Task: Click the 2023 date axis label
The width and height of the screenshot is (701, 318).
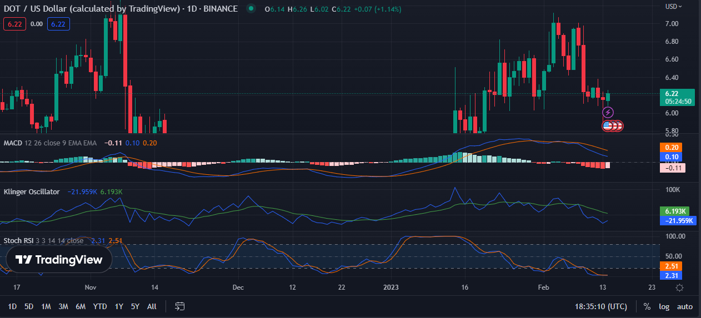Action: (x=390, y=287)
